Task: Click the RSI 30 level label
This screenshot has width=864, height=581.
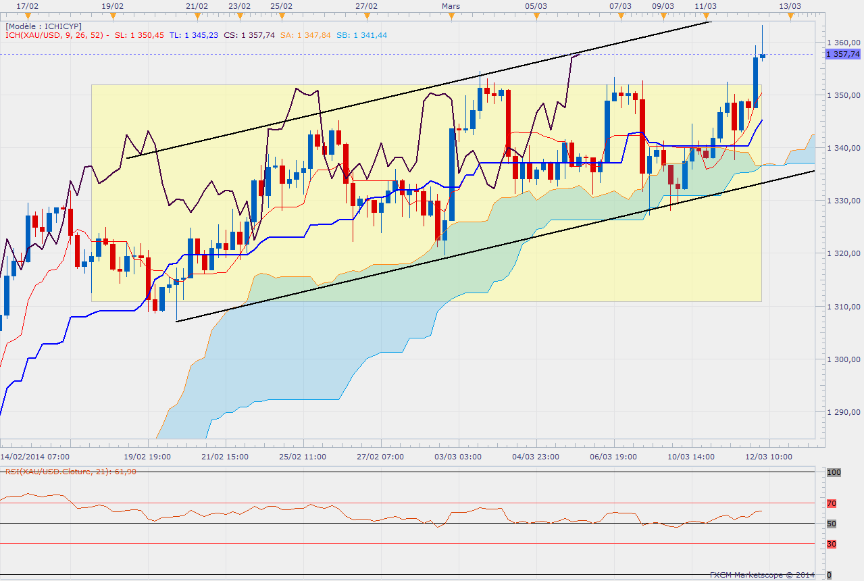Action: tap(832, 544)
